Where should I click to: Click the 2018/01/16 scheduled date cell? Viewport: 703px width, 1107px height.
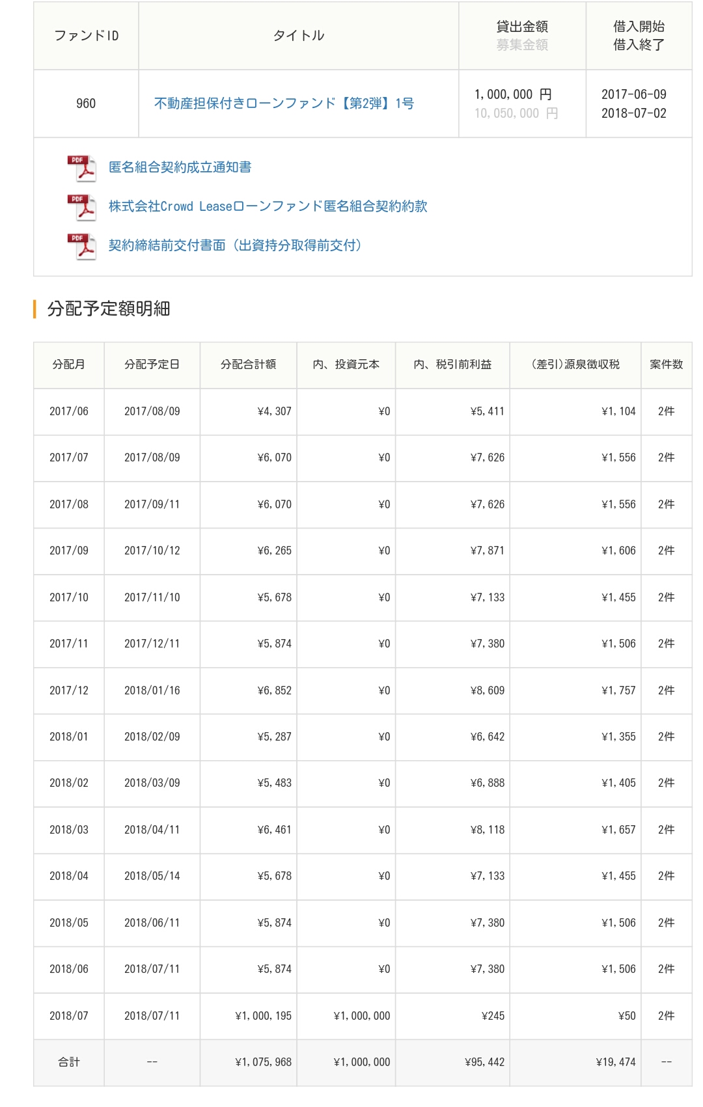pos(152,690)
